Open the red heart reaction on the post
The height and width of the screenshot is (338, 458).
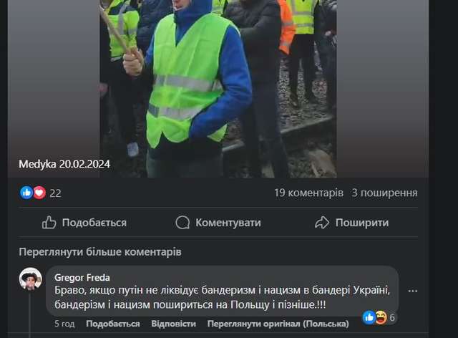click(x=39, y=193)
